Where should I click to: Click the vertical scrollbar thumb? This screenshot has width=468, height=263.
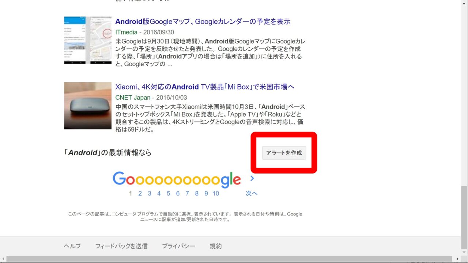click(464, 217)
